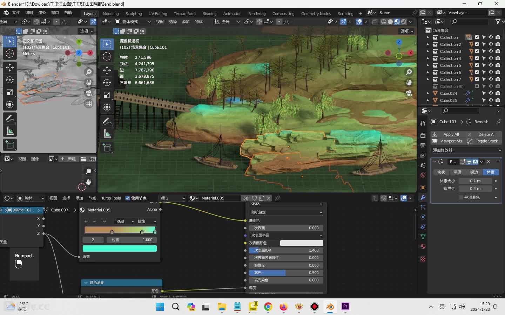505x315 pixels.
Task: Open the Turbo Tools menu in node editor
Action: (111, 198)
